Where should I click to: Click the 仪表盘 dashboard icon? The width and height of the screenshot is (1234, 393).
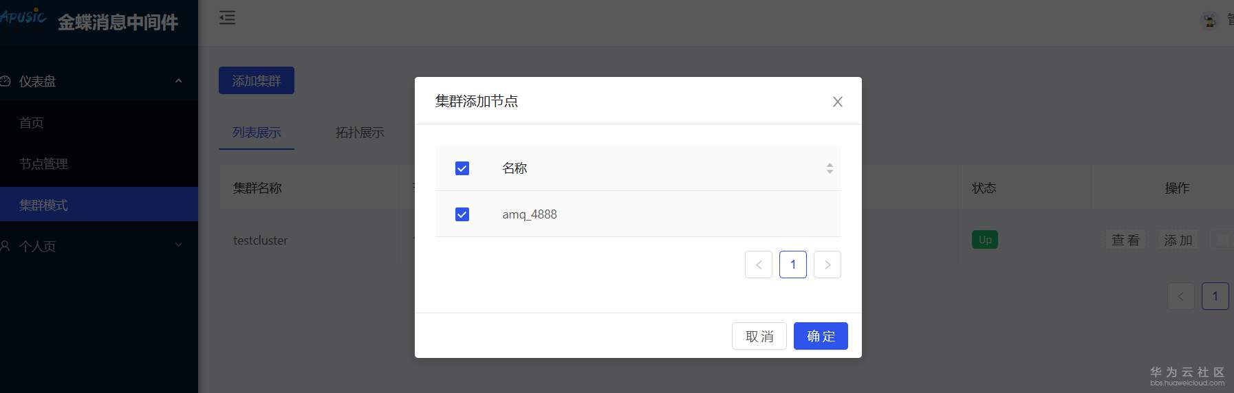point(6,81)
